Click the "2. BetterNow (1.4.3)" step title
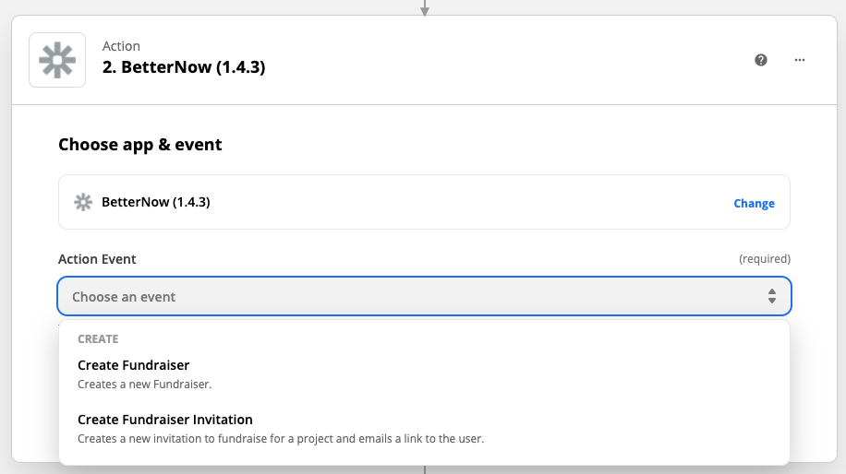Image resolution: width=846 pixels, height=474 pixels. [184, 67]
